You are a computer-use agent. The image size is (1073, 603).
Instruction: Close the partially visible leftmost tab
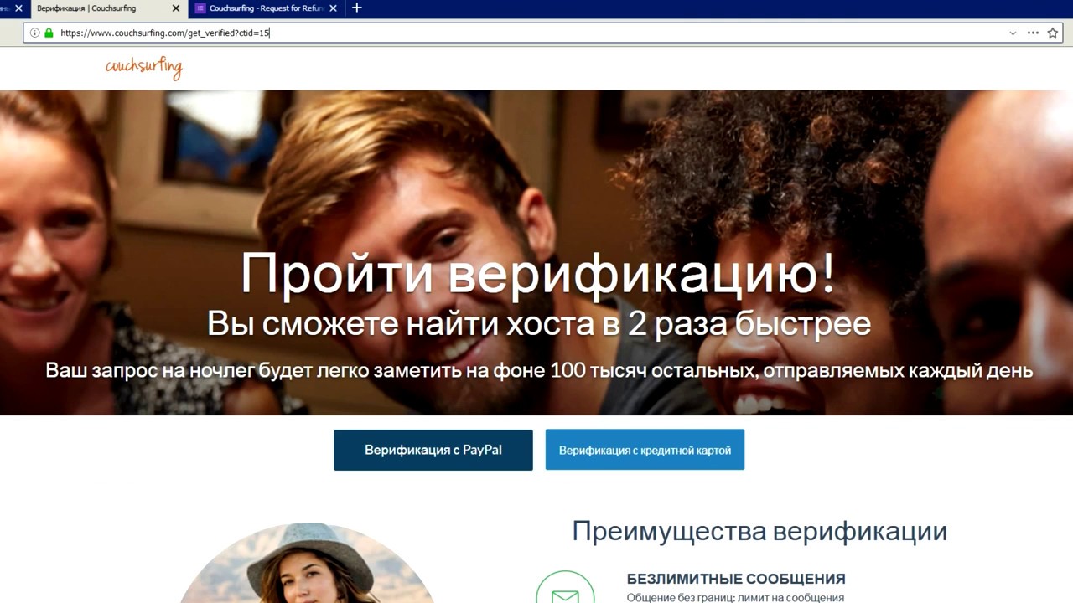(x=18, y=8)
